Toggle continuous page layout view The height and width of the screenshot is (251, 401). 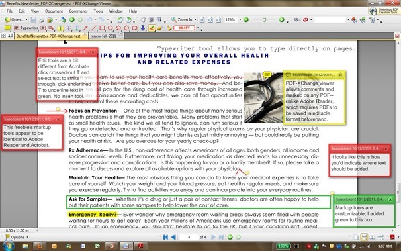(364, 238)
